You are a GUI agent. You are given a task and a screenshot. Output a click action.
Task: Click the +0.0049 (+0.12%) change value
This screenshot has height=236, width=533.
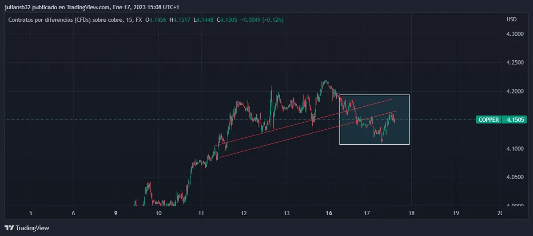[262, 19]
